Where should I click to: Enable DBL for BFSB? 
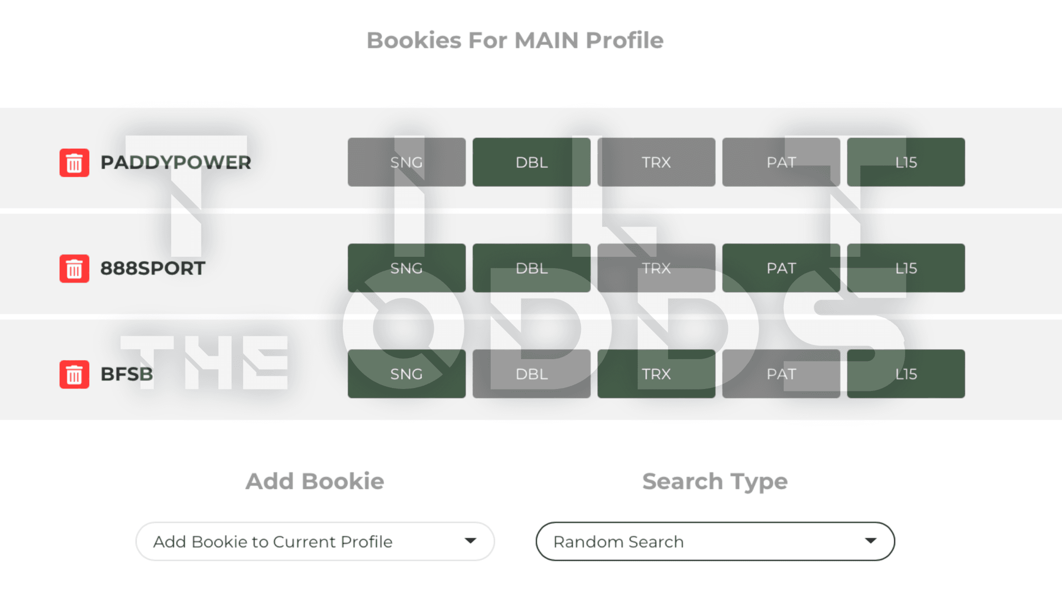point(531,374)
